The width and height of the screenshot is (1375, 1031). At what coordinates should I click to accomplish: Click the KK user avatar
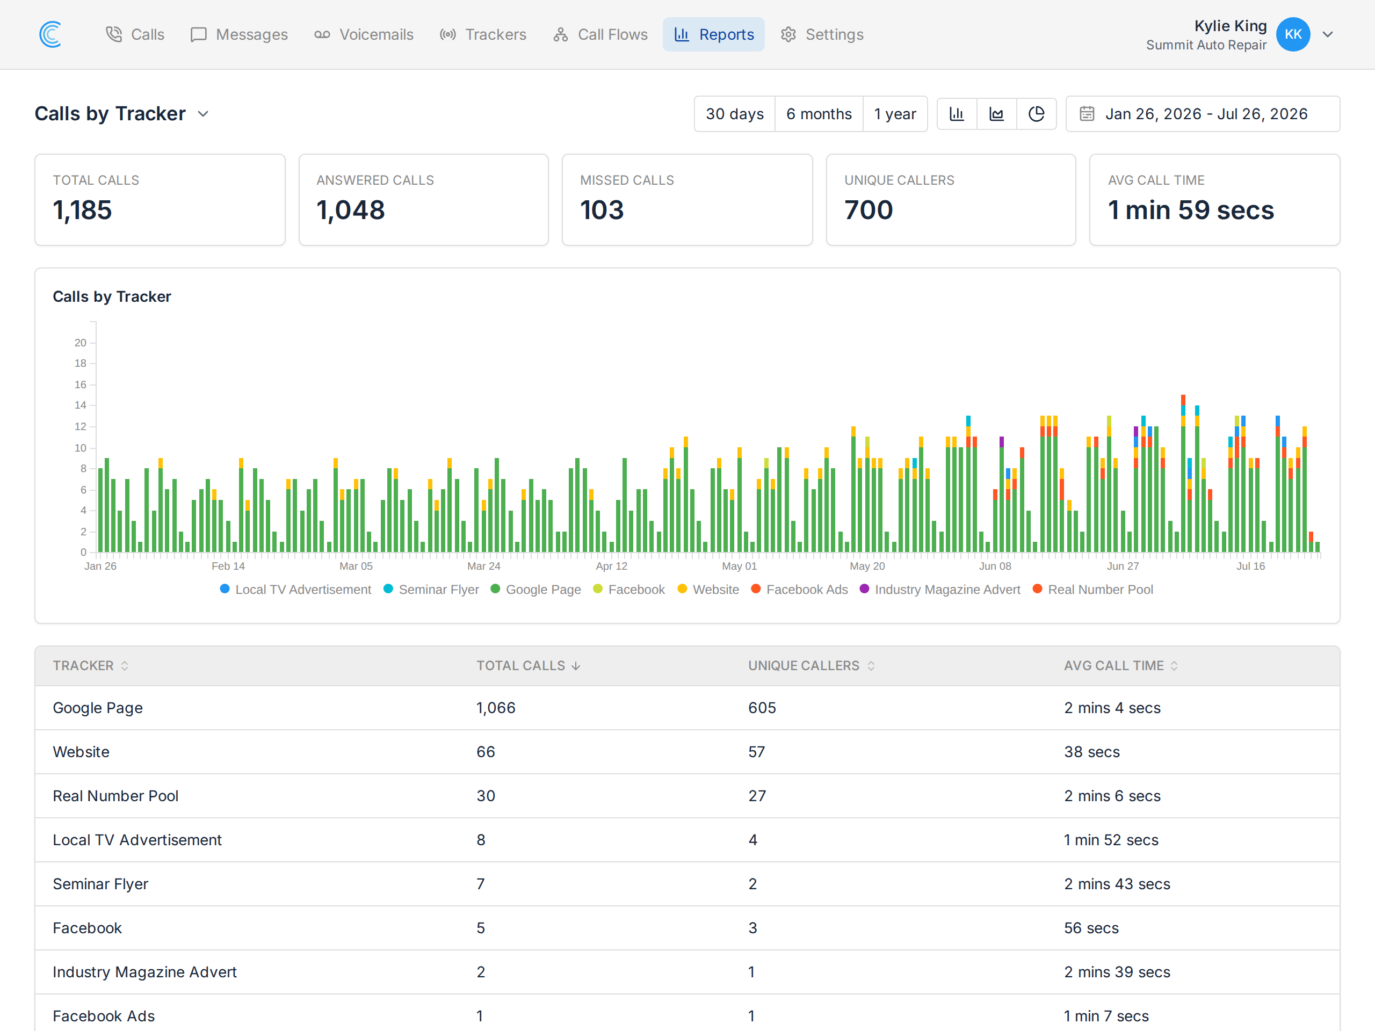(1293, 34)
